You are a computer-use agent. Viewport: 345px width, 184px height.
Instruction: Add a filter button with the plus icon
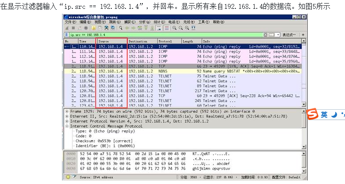(x=303, y=34)
